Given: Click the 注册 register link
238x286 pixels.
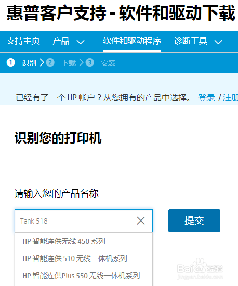Looking at the screenshot, I should pos(230,98).
